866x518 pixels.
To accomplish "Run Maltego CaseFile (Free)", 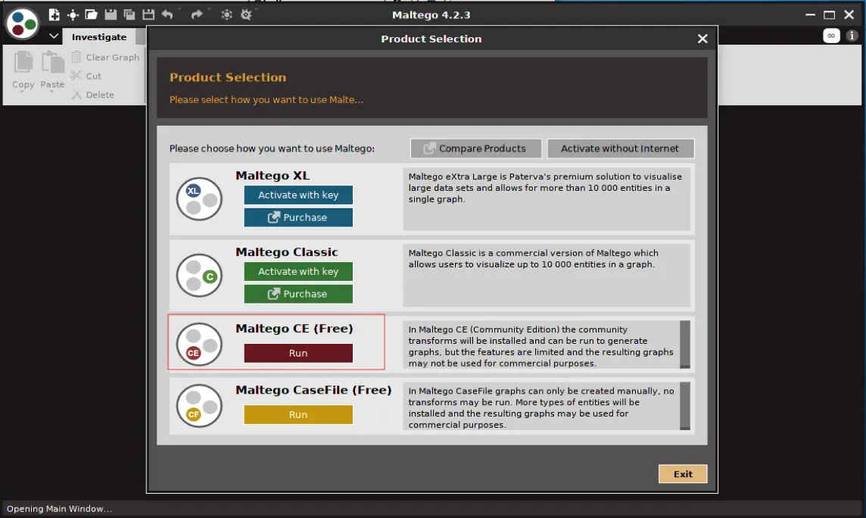I will [298, 415].
